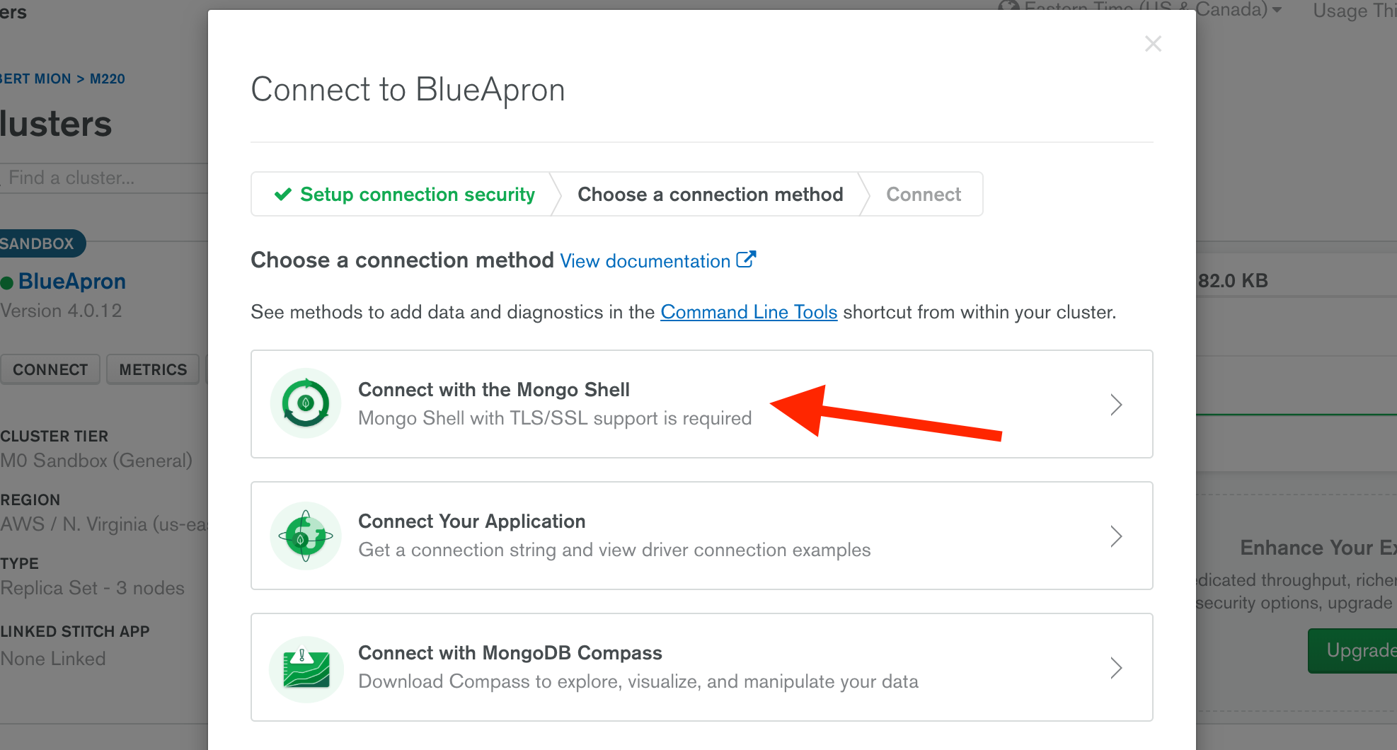This screenshot has width=1397, height=750.
Task: Open the View documentation link
Action: pyautogui.click(x=645, y=261)
